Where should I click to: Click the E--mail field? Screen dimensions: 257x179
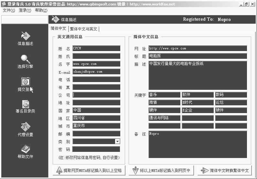click(96, 71)
